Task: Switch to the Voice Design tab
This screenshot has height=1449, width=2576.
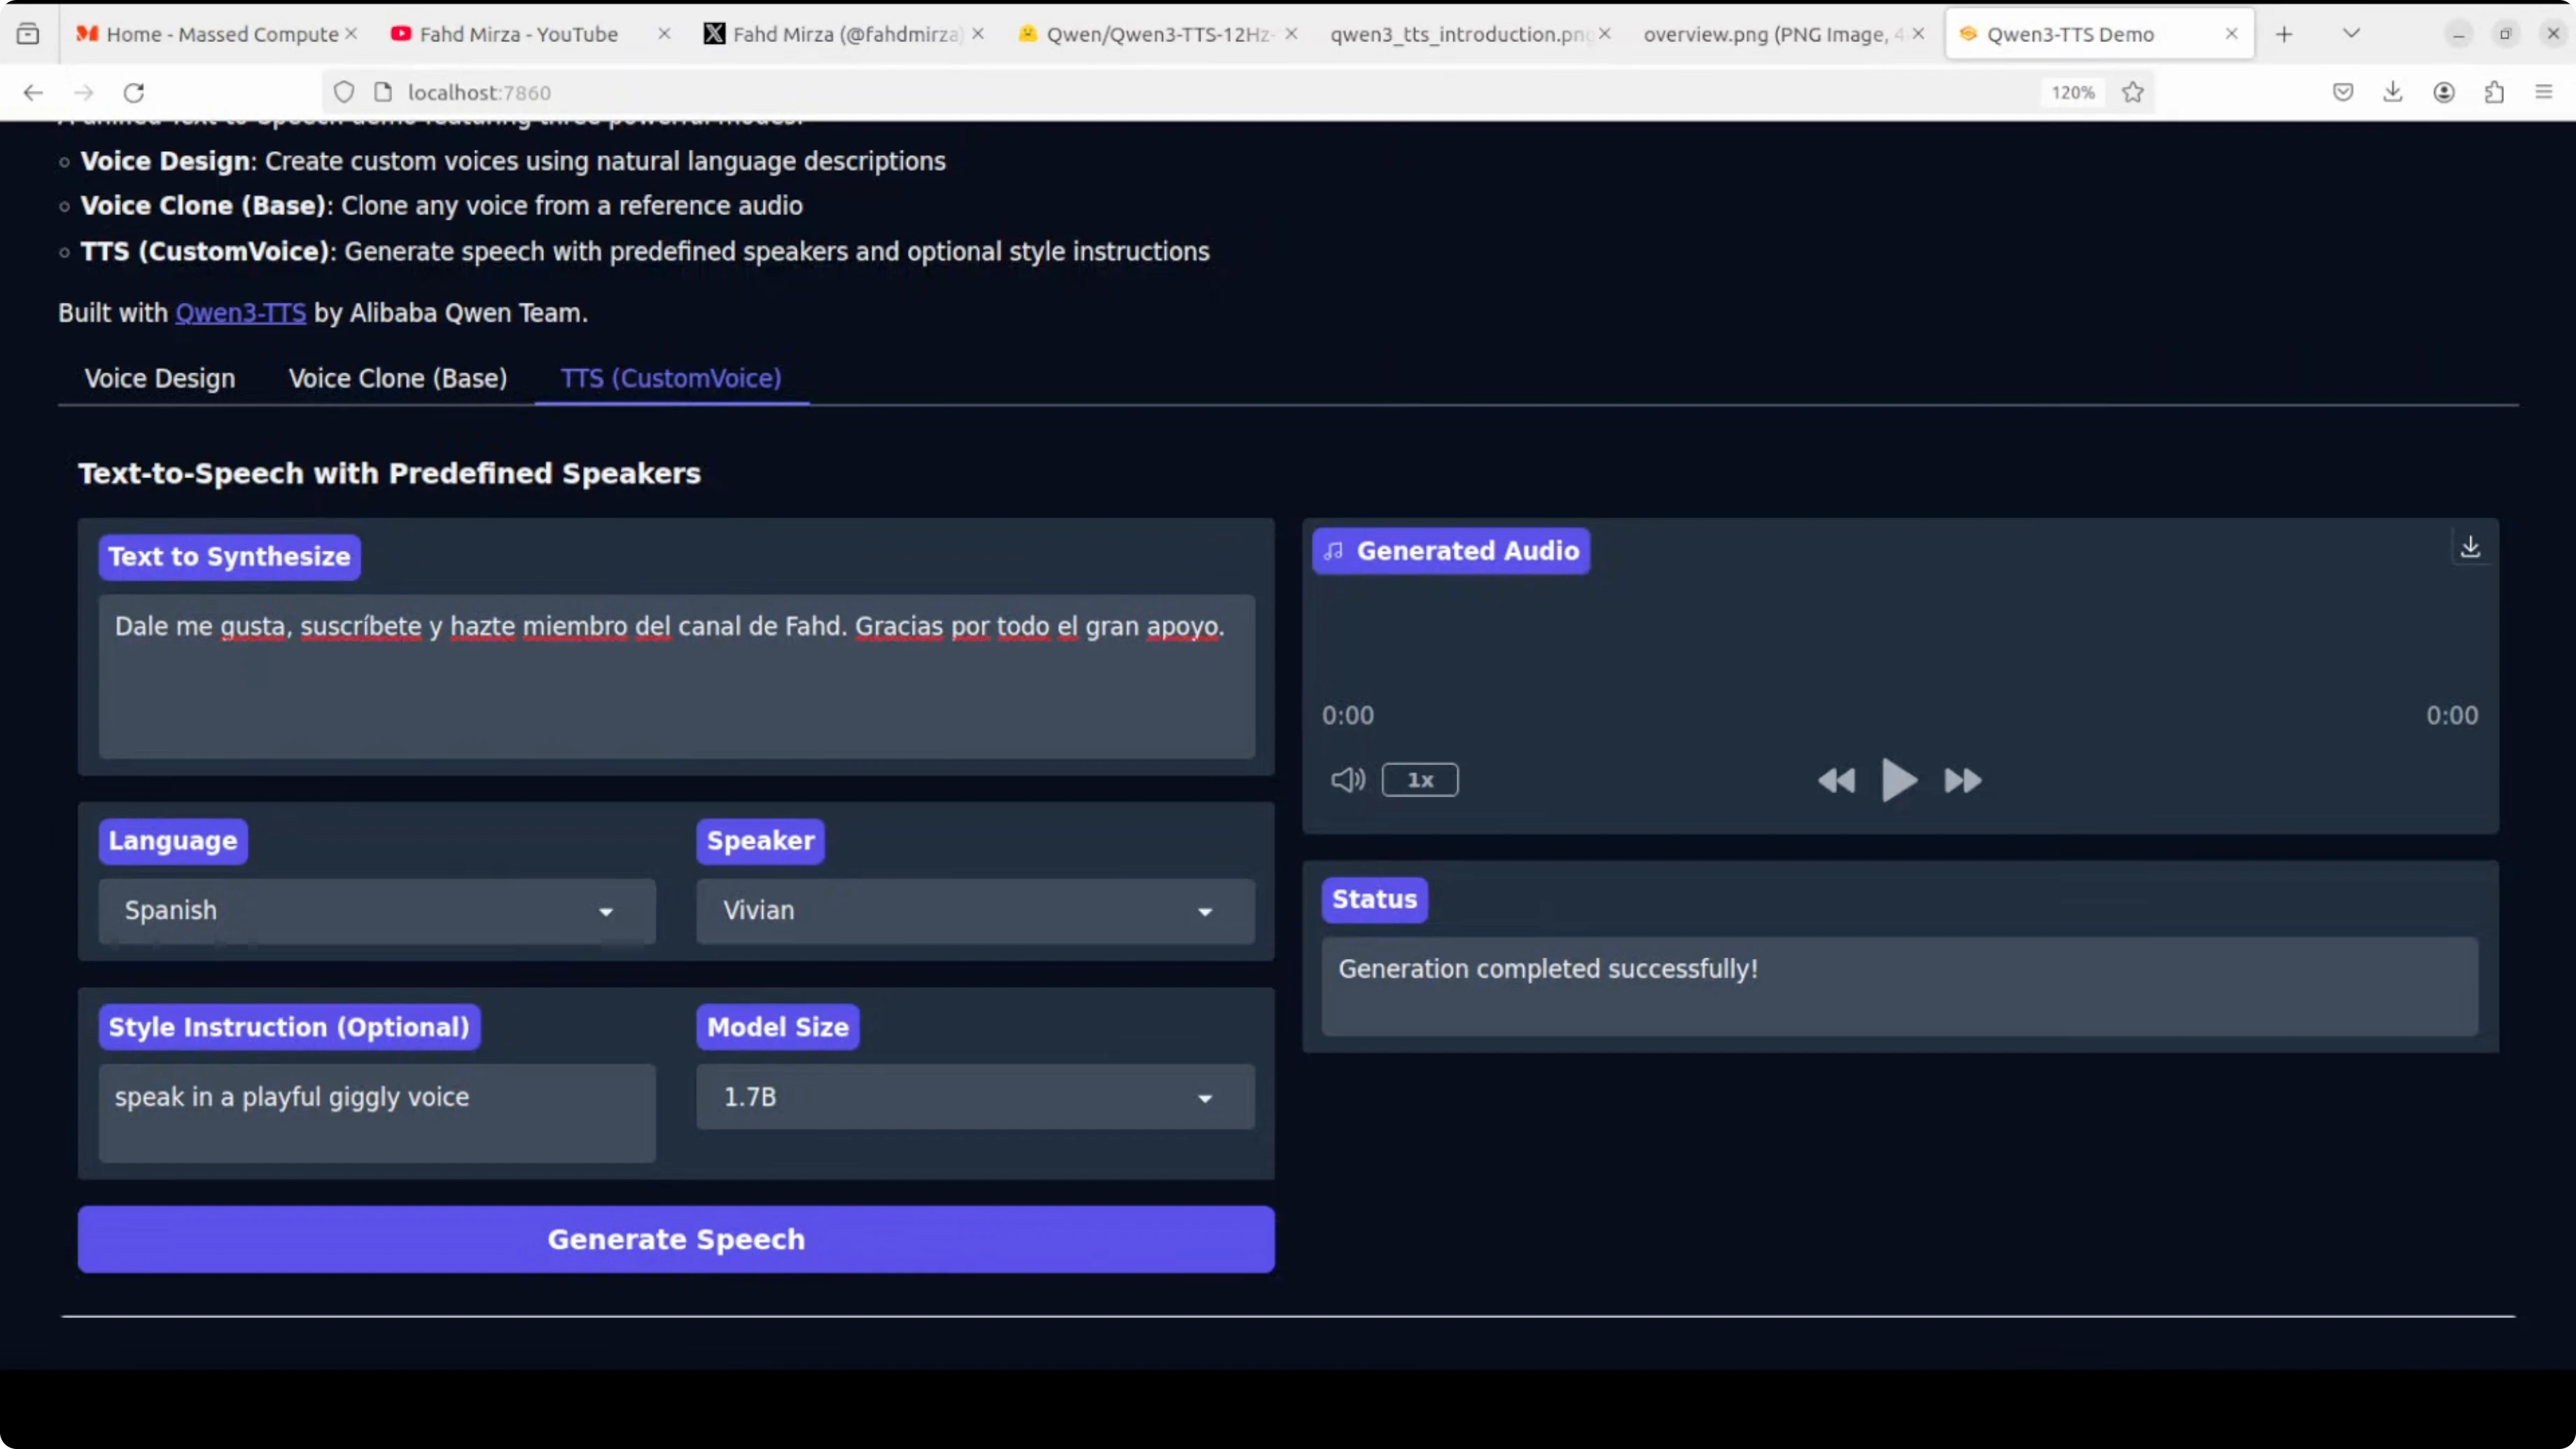Action: [x=160, y=378]
